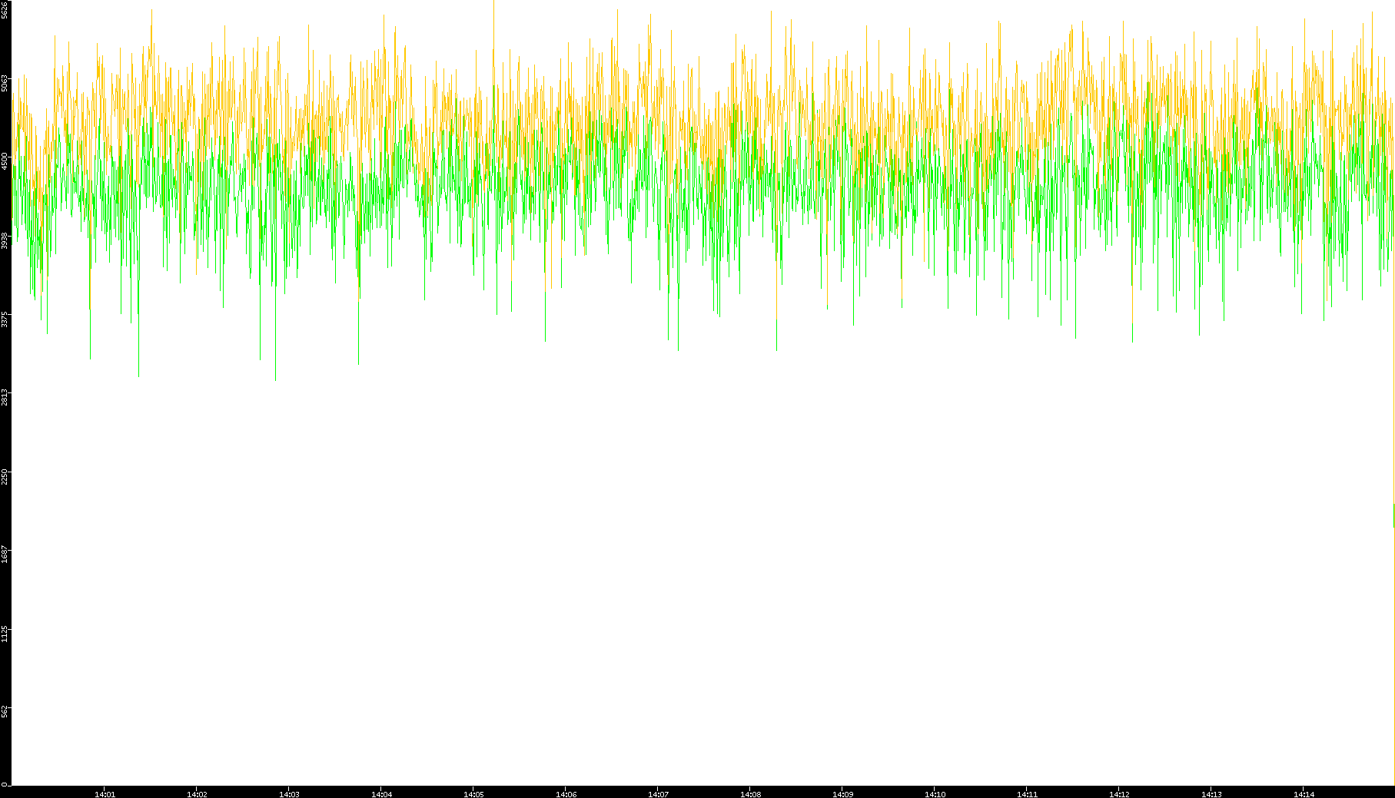1395x798 pixels.
Task: Click the 14:01 time axis label
Action: (x=105, y=794)
